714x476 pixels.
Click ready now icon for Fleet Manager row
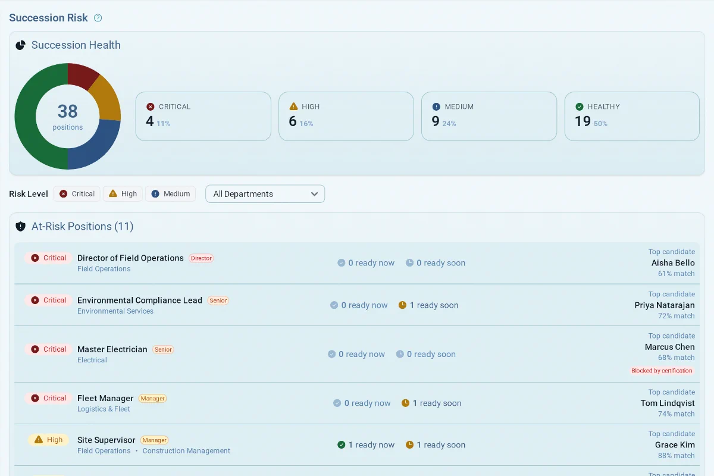coord(337,403)
